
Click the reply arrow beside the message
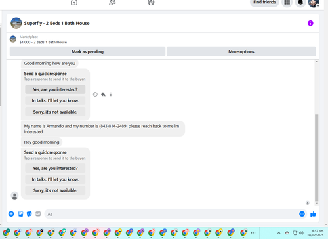coord(103,95)
